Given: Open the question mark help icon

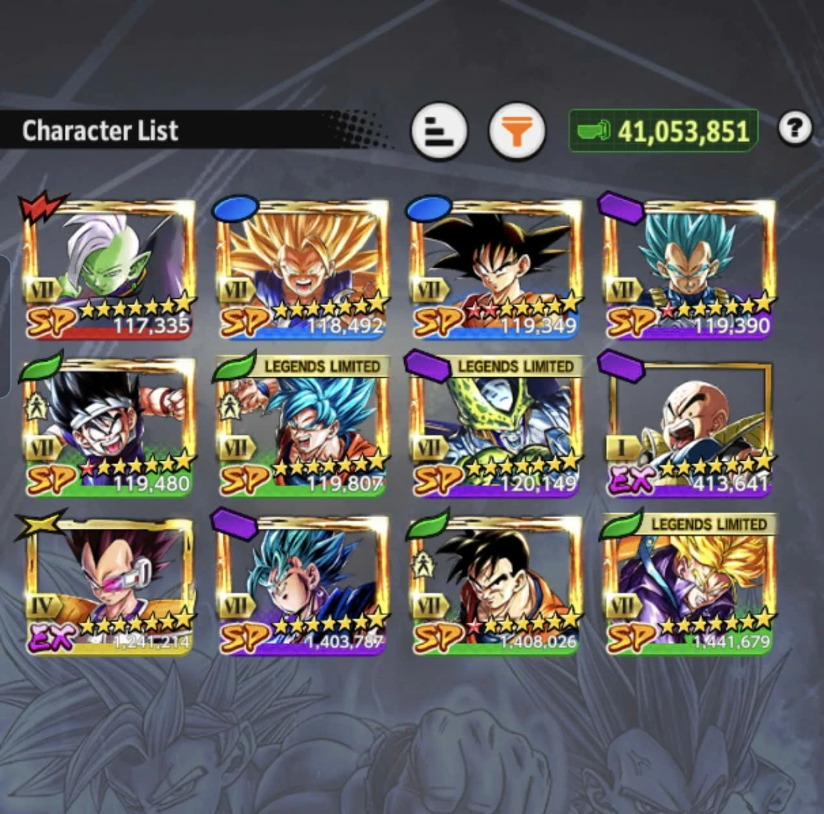Looking at the screenshot, I should (x=795, y=128).
